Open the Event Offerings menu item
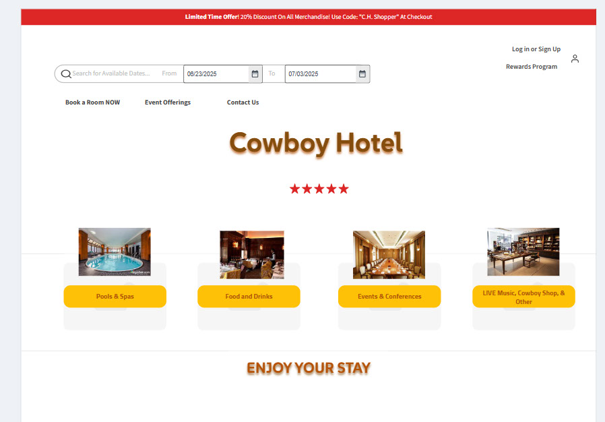Screen dimensions: 605x422 click(x=168, y=102)
